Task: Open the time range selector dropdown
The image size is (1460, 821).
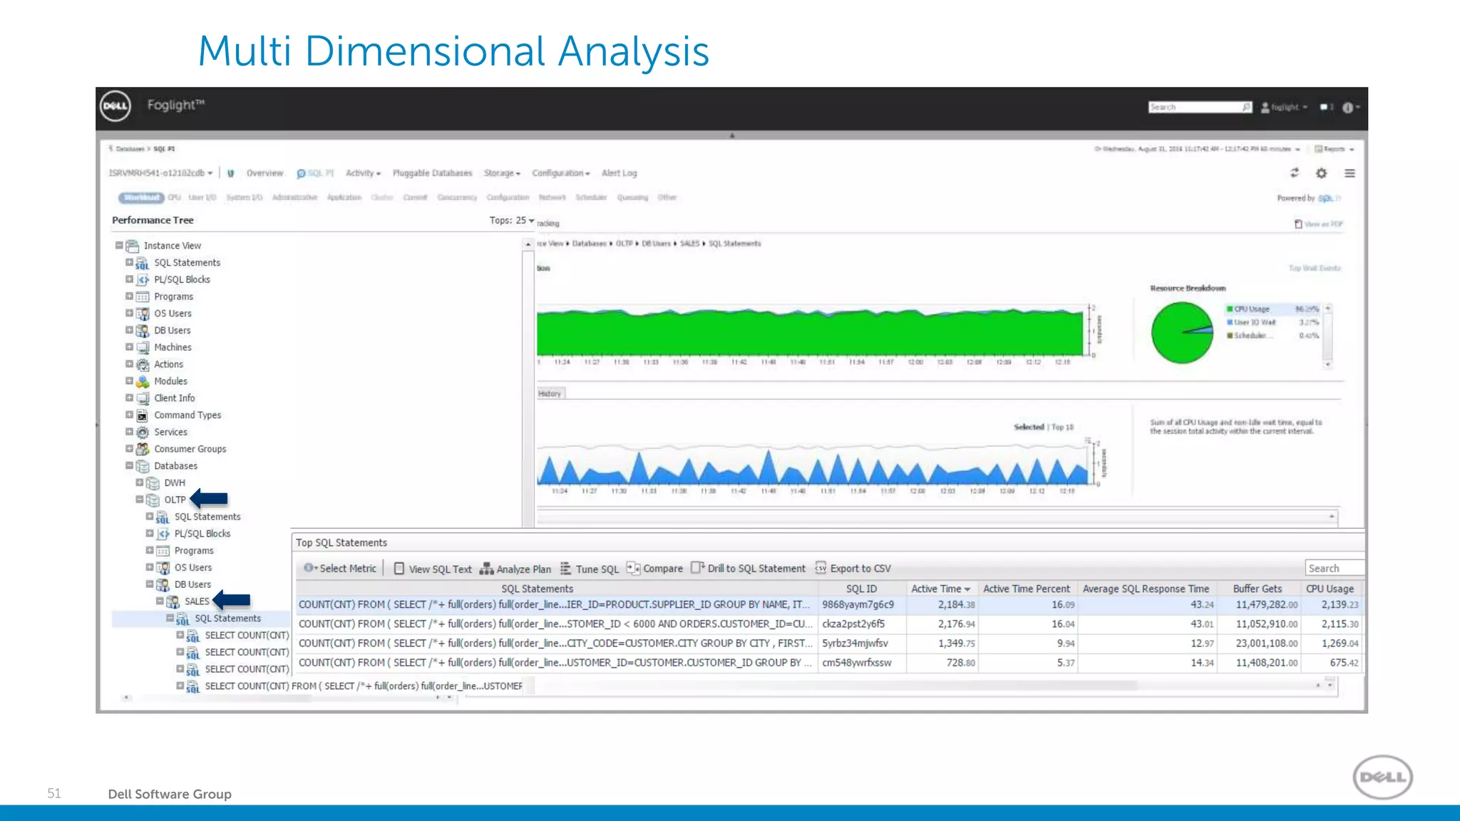Action: 1198,149
